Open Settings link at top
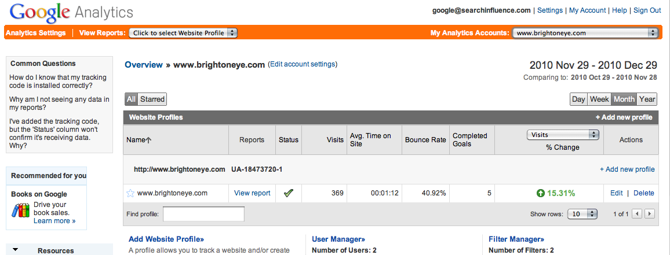 click(x=550, y=10)
